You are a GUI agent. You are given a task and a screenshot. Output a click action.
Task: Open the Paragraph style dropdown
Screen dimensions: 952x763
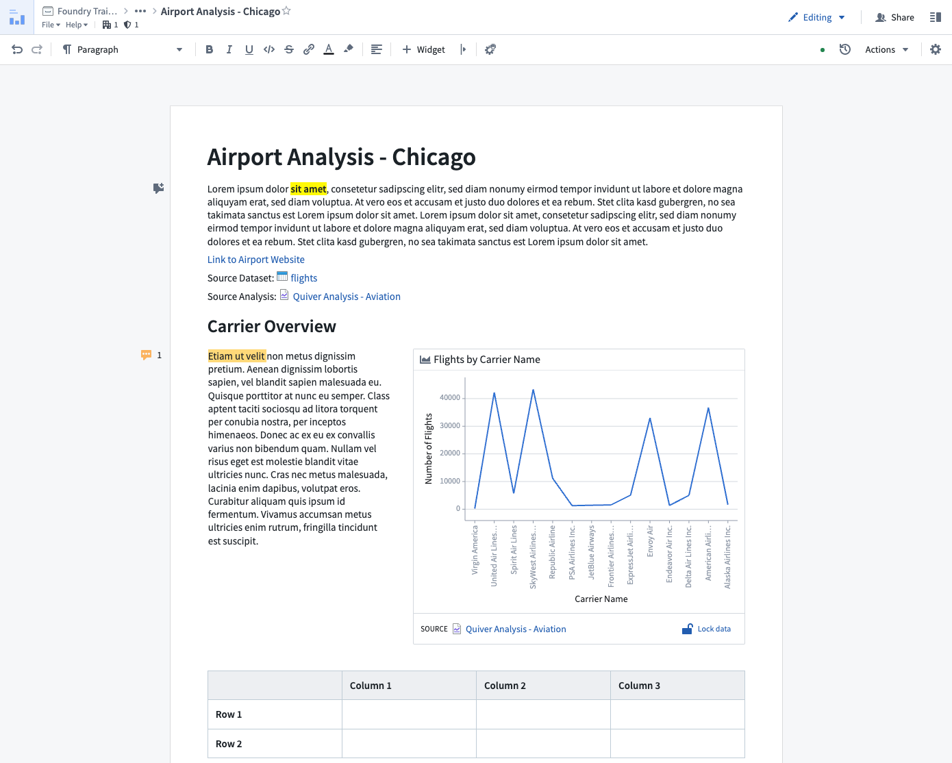(x=123, y=49)
